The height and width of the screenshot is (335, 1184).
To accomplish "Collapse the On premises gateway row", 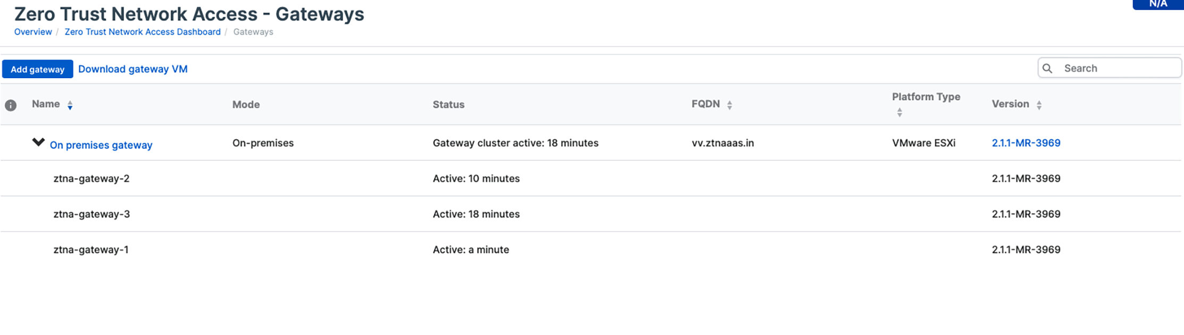I will pos(38,143).
